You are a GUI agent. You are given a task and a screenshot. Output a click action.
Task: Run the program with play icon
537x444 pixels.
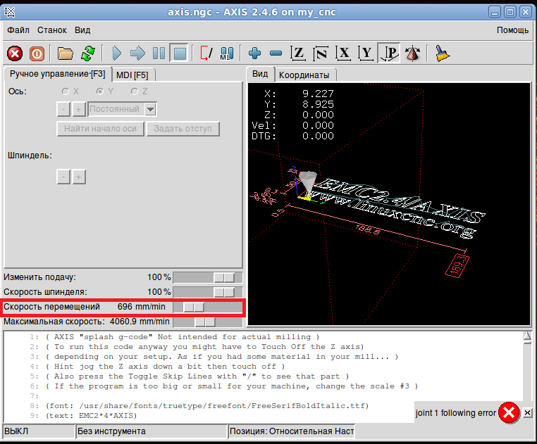117,53
